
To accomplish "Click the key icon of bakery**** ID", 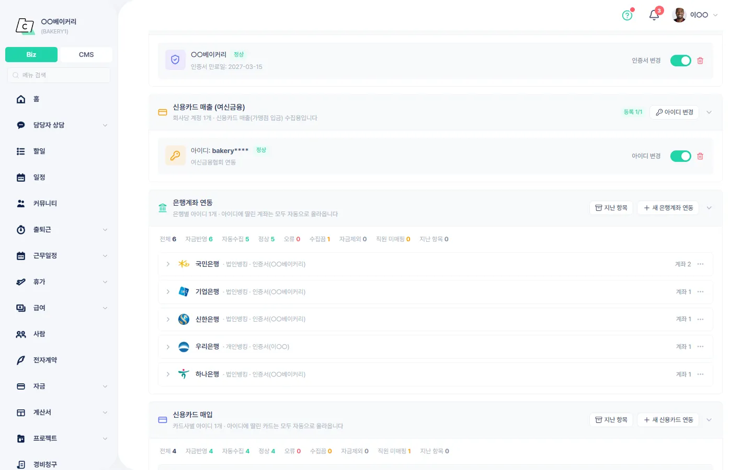I will [175, 156].
